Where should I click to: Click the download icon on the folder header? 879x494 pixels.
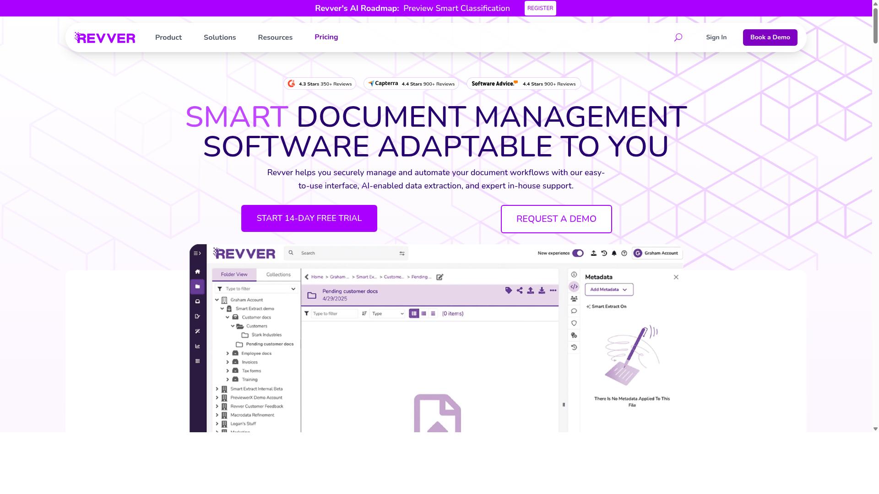[542, 290]
